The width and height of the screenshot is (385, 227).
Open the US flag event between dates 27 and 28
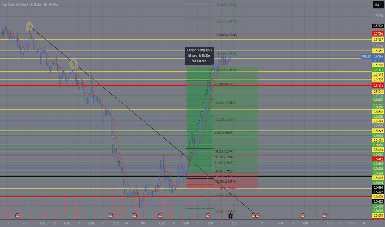pos(111,216)
